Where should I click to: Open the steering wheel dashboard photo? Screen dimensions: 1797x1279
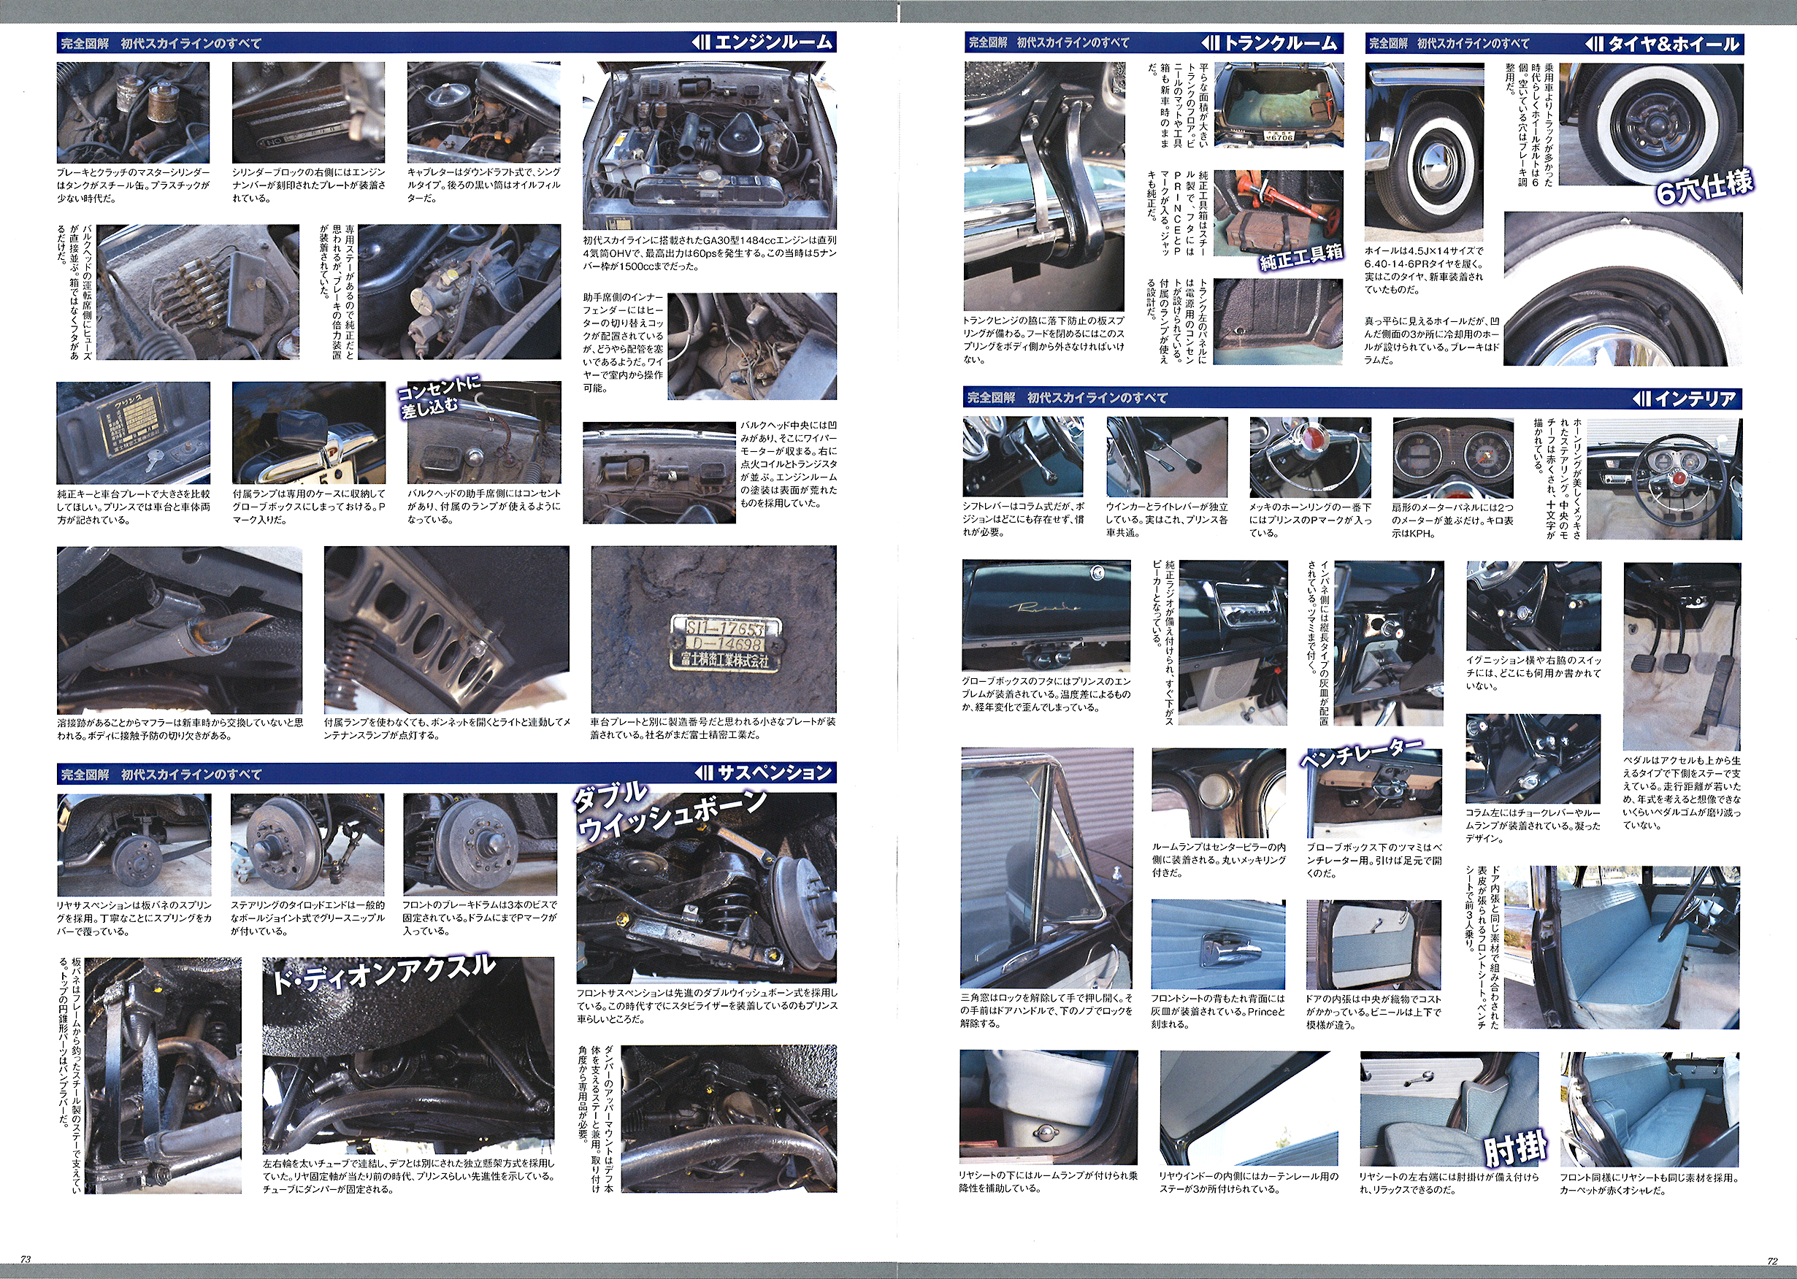click(1664, 479)
